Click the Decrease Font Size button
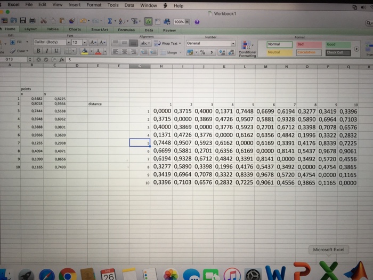 [x=102, y=42]
